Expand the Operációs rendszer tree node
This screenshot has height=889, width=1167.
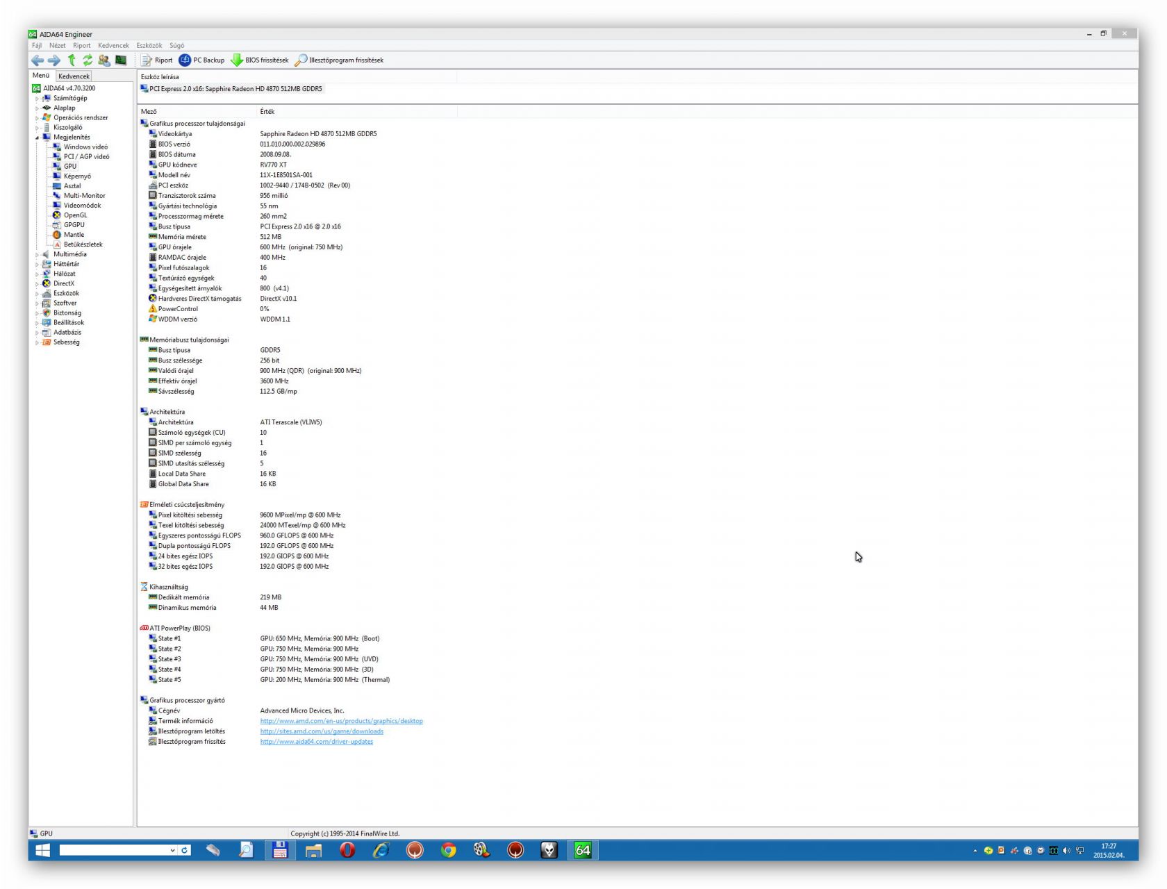click(38, 118)
